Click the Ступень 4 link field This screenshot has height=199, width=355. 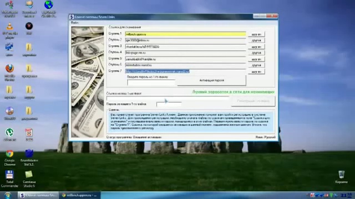click(185, 53)
